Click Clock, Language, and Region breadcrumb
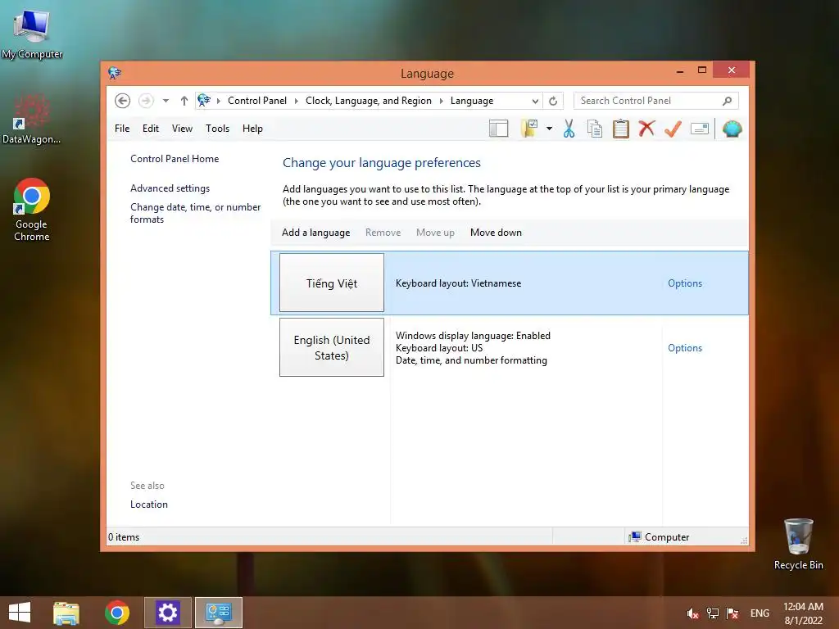 coord(369,101)
